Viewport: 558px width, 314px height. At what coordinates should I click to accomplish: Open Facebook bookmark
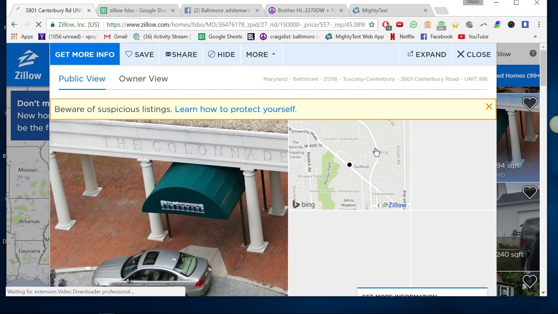(436, 37)
